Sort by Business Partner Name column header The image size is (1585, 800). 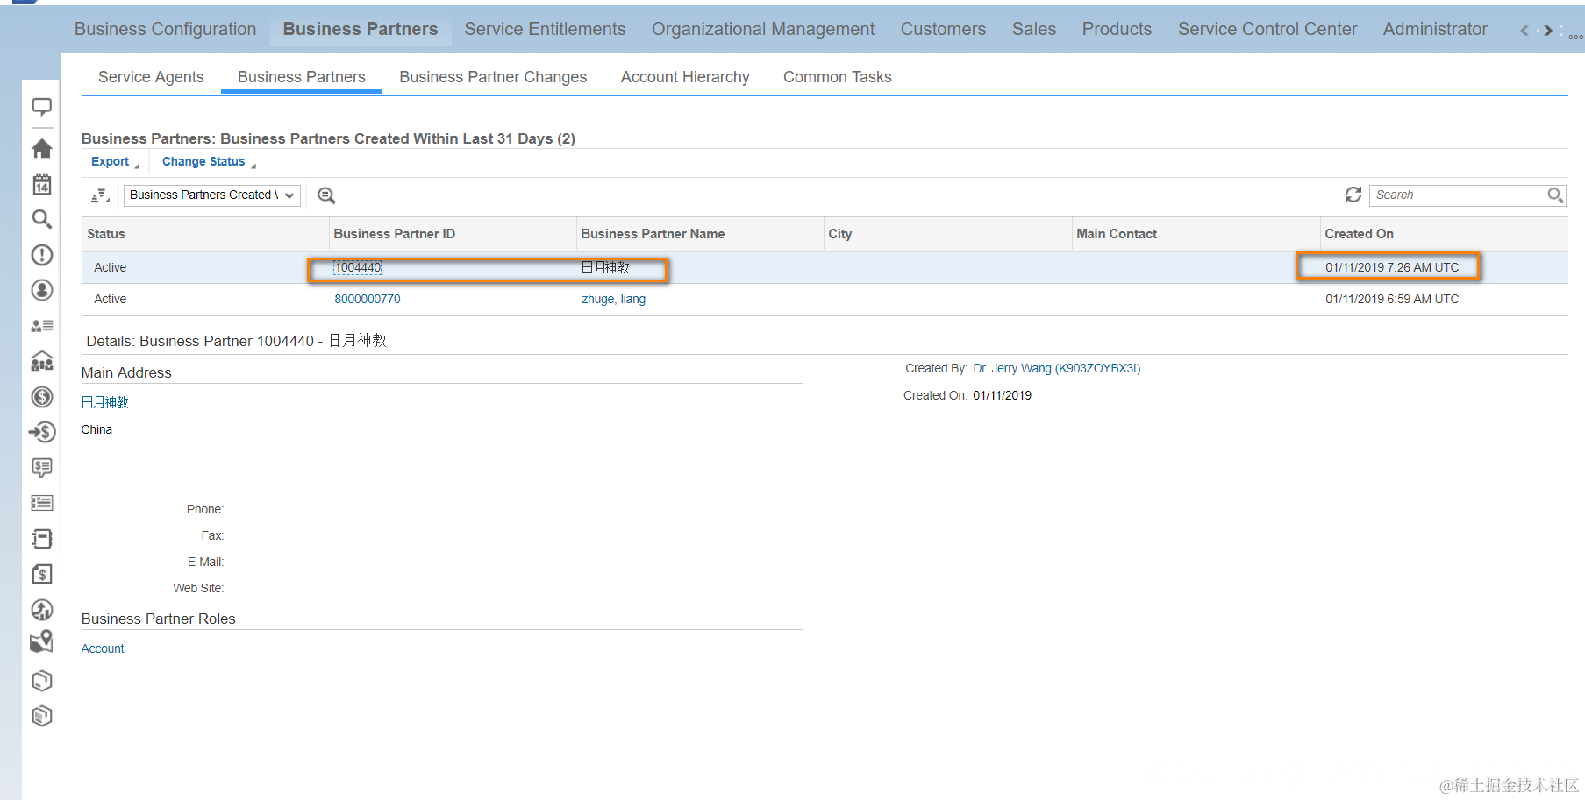(700, 234)
